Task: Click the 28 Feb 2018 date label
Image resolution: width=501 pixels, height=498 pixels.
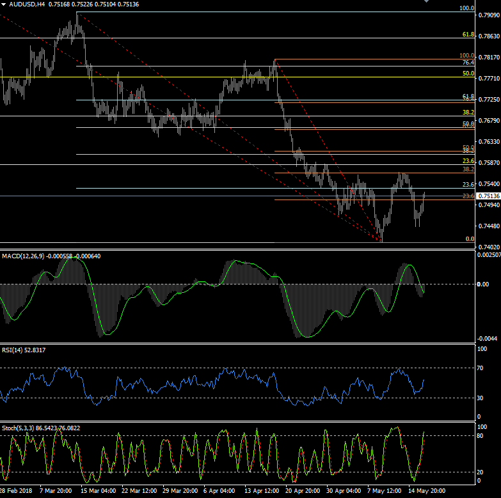Action: (x=15, y=492)
